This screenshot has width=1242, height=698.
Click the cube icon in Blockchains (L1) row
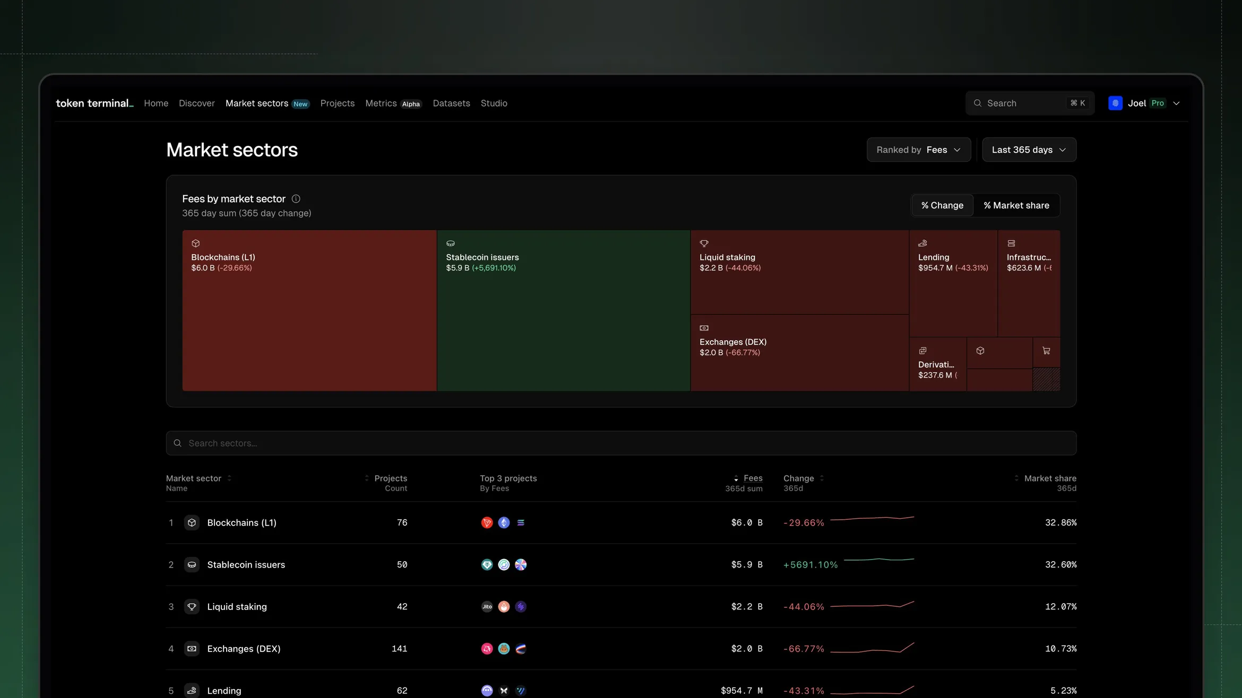tap(192, 522)
